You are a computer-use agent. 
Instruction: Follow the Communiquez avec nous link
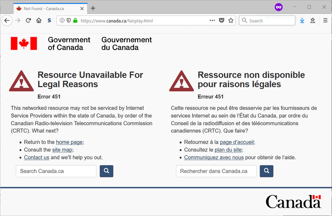[x=214, y=158]
